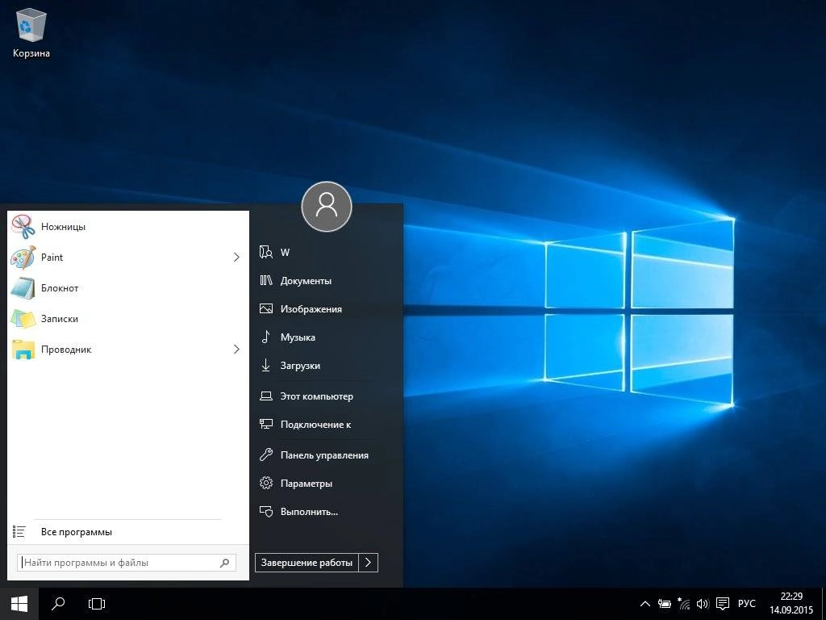
Task: Expand the Paint recent files arrow
Action: tap(236, 258)
